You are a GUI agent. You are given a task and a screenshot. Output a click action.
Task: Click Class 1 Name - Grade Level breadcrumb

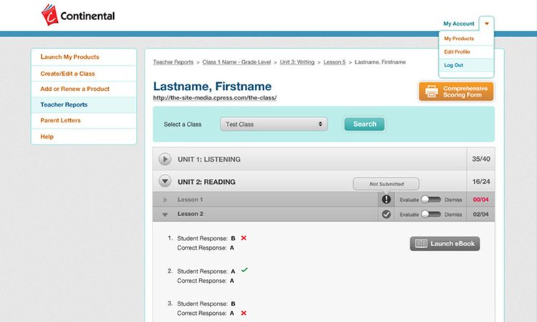pos(237,62)
